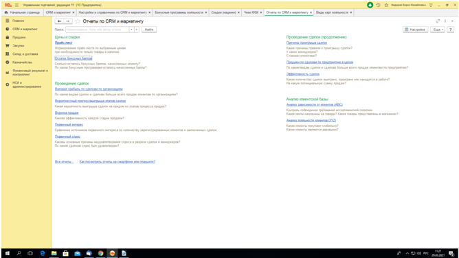Screen dimensions: 459x258
Task: Close the Бонусные программы лояльности tab
Action: pos(206,12)
